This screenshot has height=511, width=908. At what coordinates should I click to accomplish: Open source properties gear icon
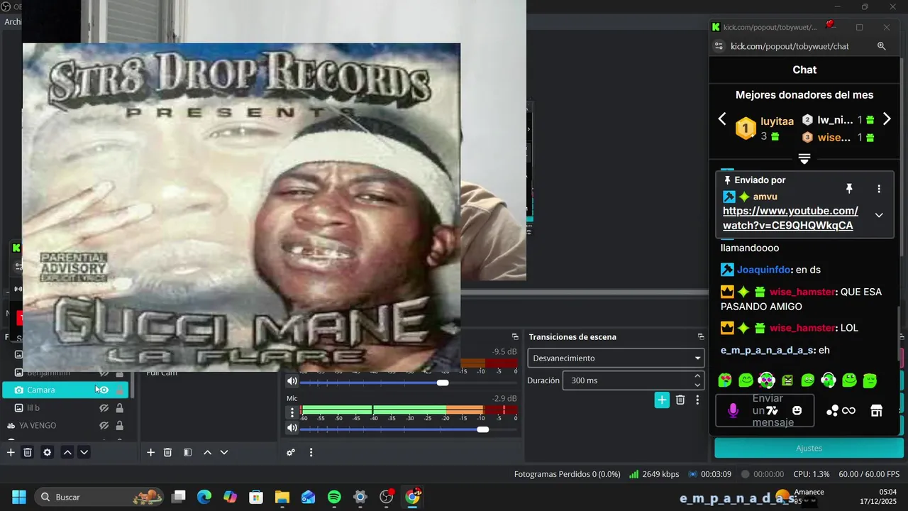(48, 452)
